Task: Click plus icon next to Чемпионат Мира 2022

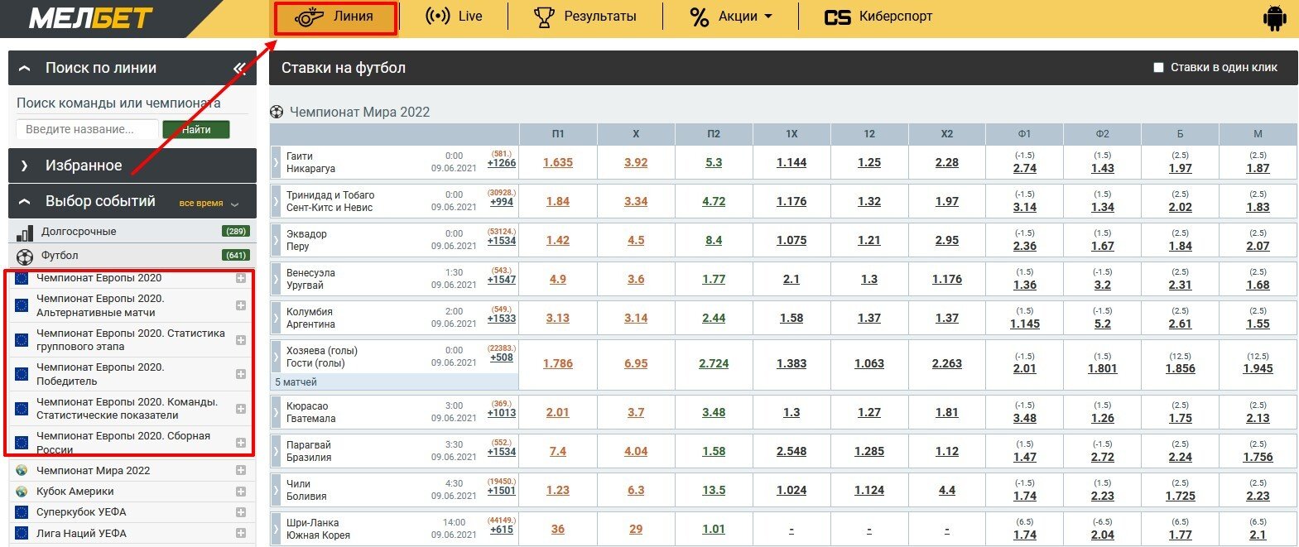Action: pos(241,470)
